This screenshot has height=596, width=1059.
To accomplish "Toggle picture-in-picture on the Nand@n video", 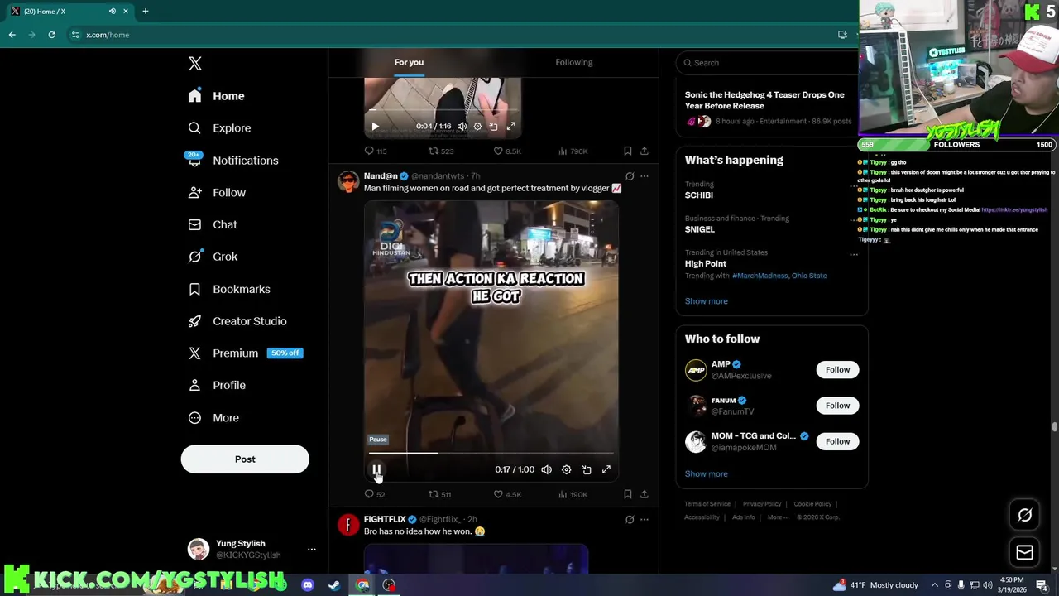I will click(x=587, y=469).
